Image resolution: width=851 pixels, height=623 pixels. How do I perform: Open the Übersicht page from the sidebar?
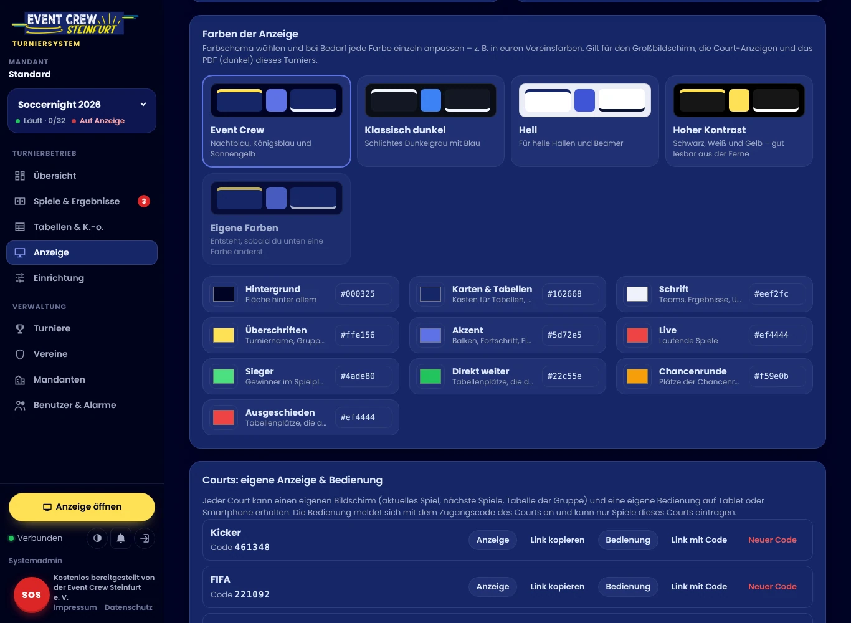pyautogui.click(x=82, y=176)
